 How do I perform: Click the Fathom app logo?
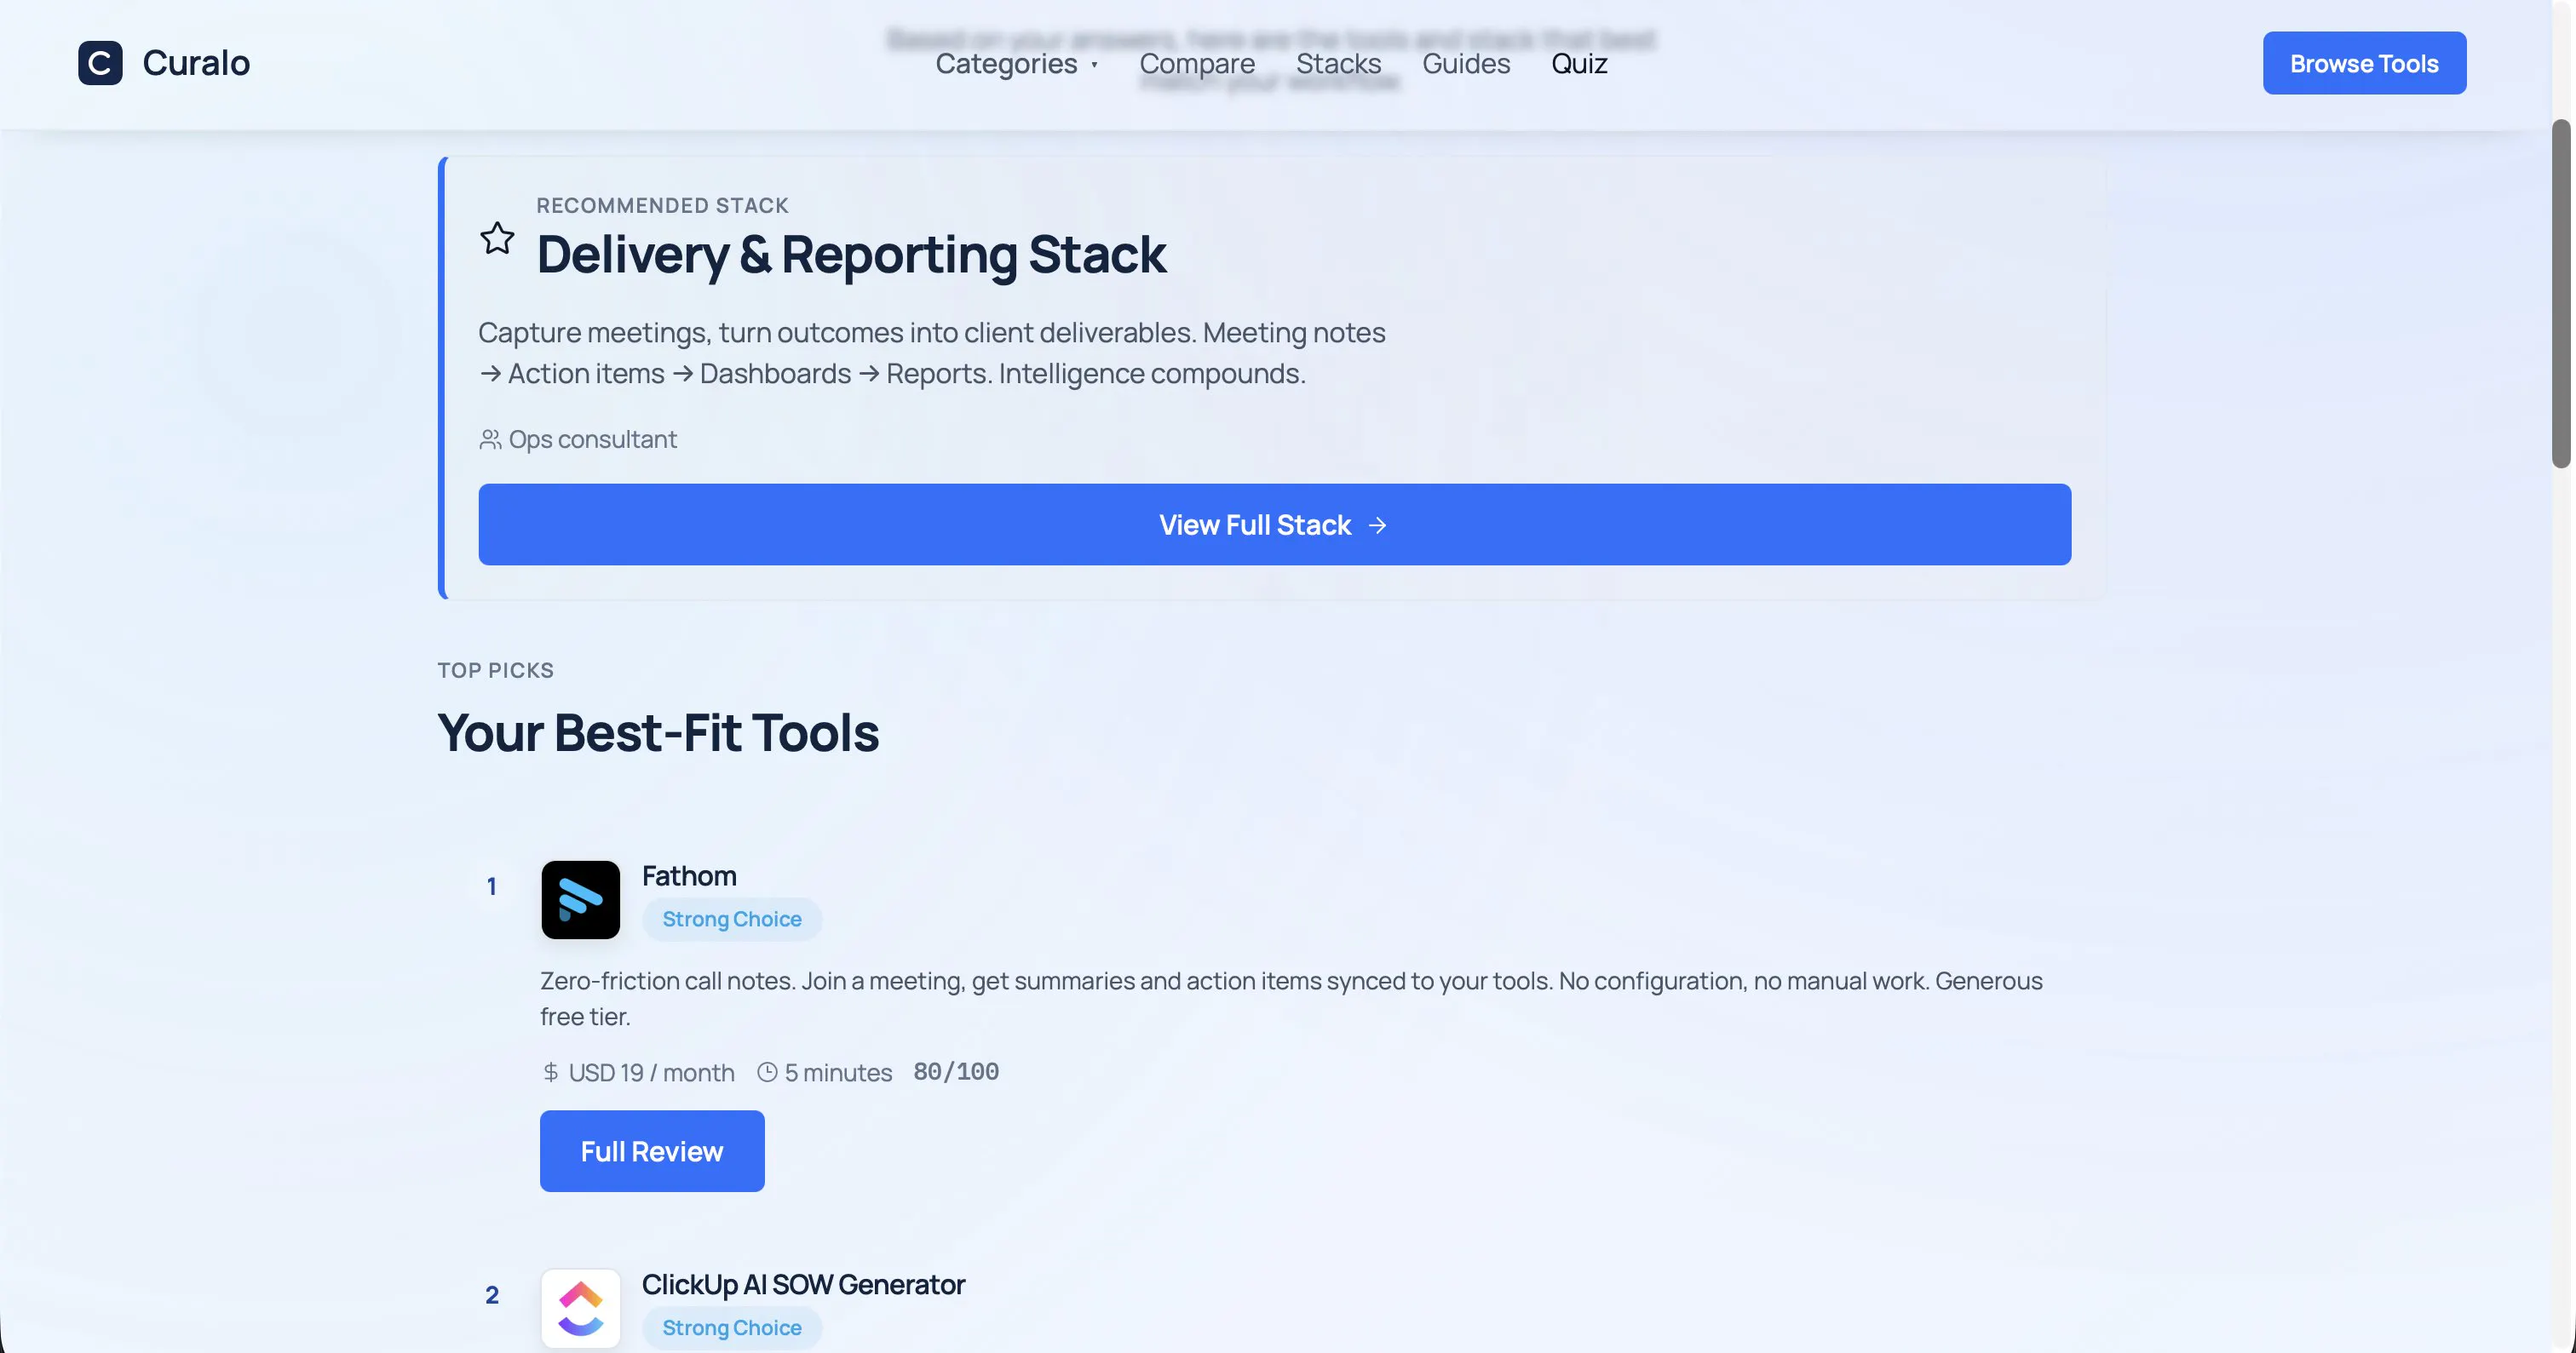pos(580,899)
